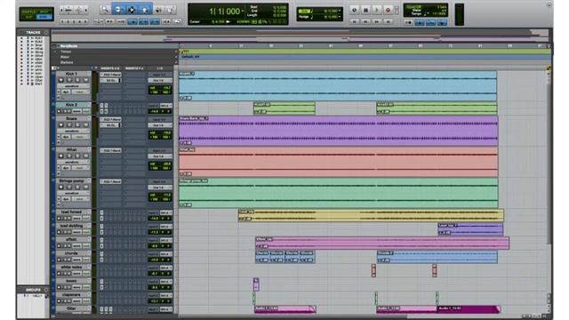Open grid value dropdown
569x320 pixels.
pyautogui.click(x=340, y=11)
